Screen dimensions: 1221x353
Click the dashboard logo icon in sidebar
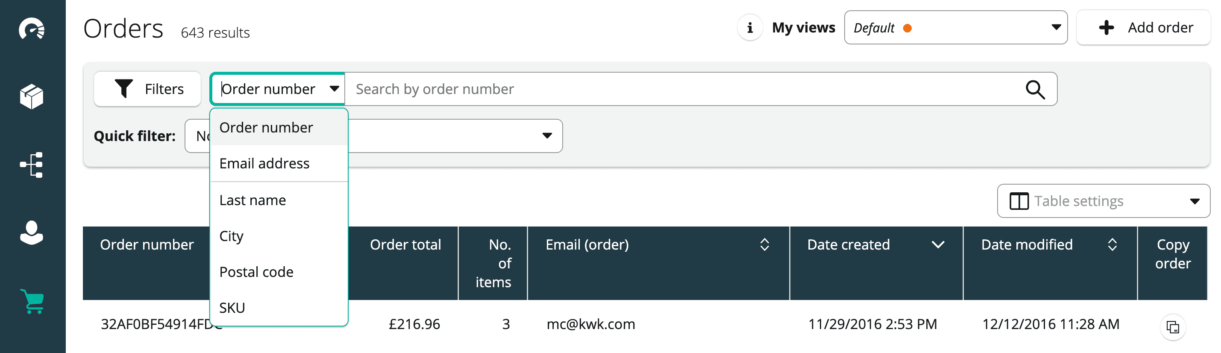tap(32, 29)
